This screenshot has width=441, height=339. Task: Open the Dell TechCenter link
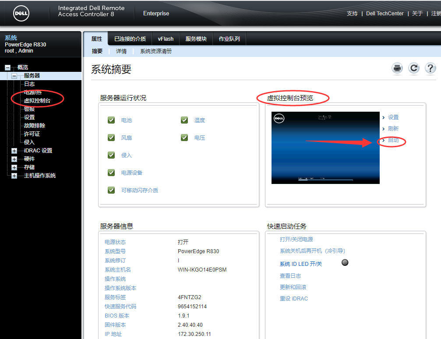385,13
